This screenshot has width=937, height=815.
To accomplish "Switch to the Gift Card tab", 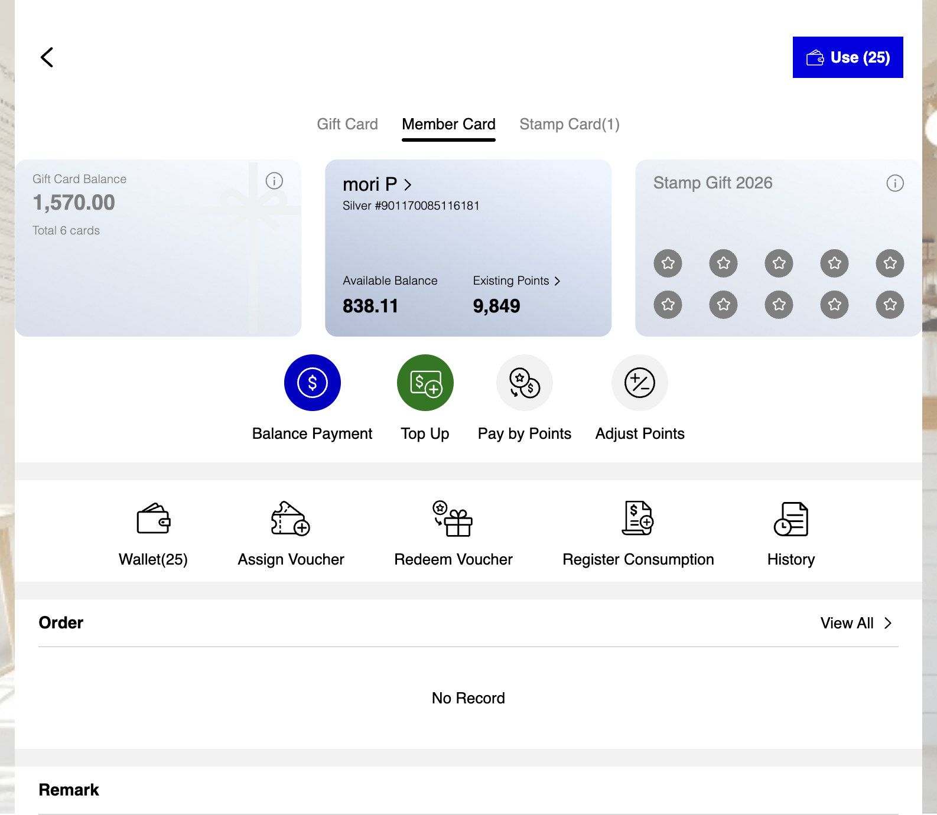I will [x=347, y=124].
